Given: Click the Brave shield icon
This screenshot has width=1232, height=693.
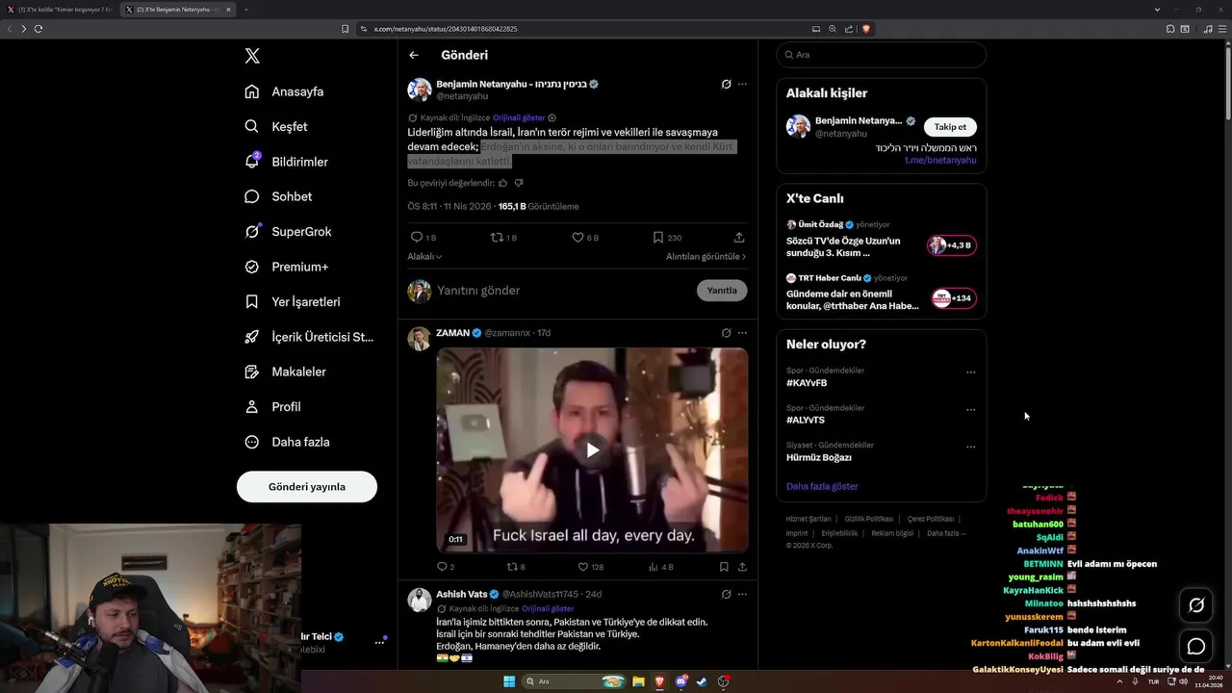Looking at the screenshot, I should 866,29.
